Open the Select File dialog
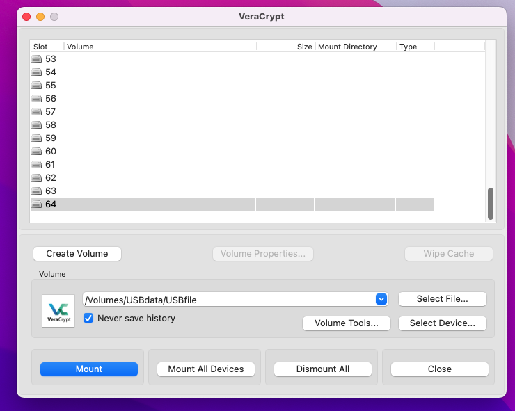The height and width of the screenshot is (411, 515). click(442, 299)
